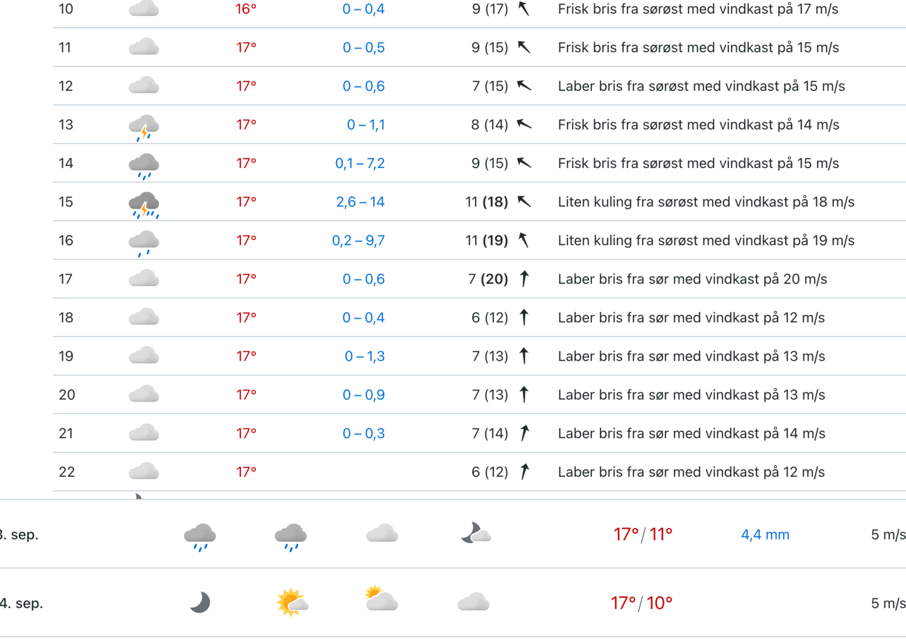The width and height of the screenshot is (906, 641).
Task: Click the cloudy icon at hour 12
Action: click(x=144, y=85)
